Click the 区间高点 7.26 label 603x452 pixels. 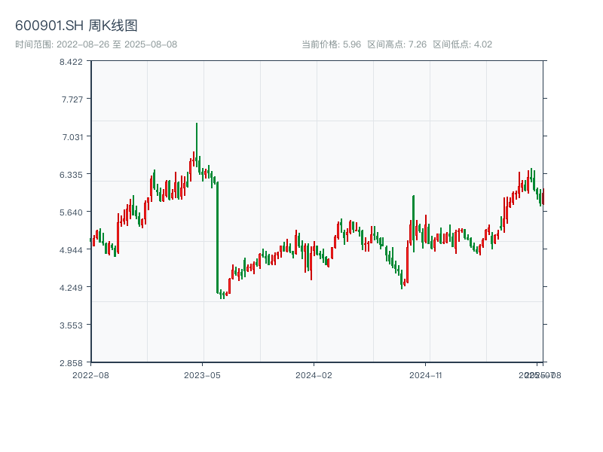coord(397,44)
